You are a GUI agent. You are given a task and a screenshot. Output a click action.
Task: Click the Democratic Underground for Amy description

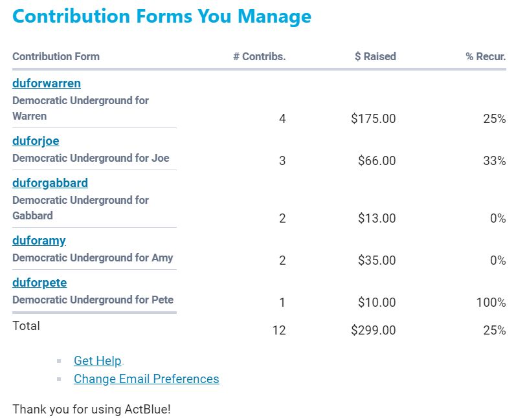coord(93,258)
